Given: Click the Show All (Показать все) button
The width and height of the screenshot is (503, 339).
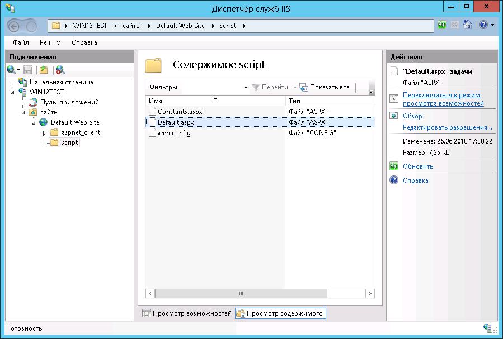Looking at the screenshot, I should [325, 87].
